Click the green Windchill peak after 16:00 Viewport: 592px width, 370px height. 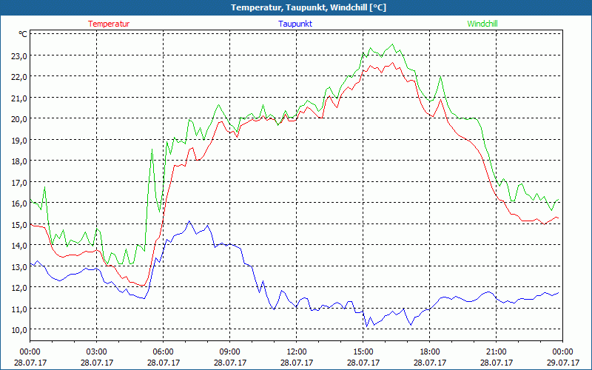(x=393, y=44)
